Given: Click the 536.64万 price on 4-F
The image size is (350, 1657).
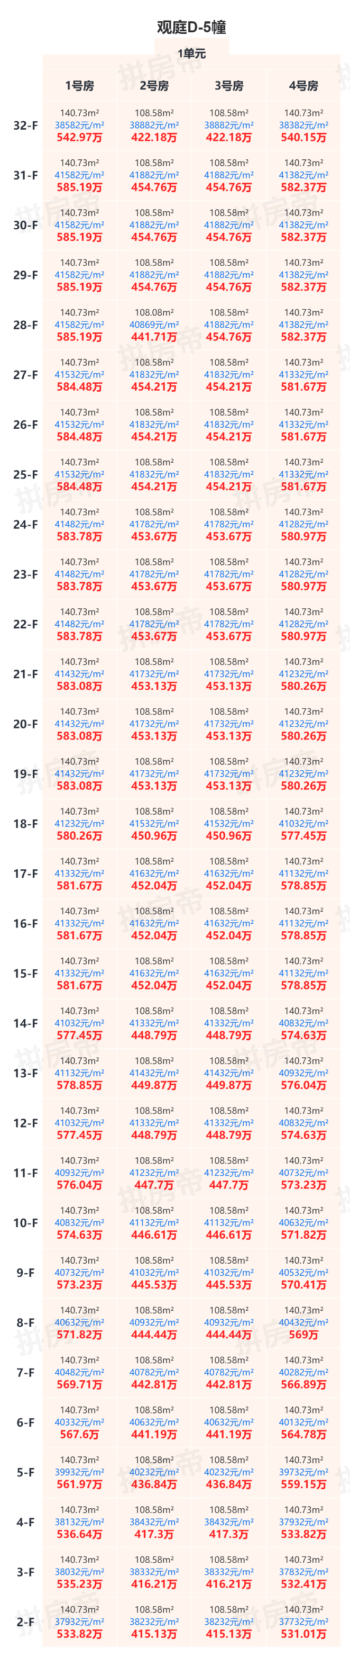Looking at the screenshot, I should click(x=80, y=1534).
